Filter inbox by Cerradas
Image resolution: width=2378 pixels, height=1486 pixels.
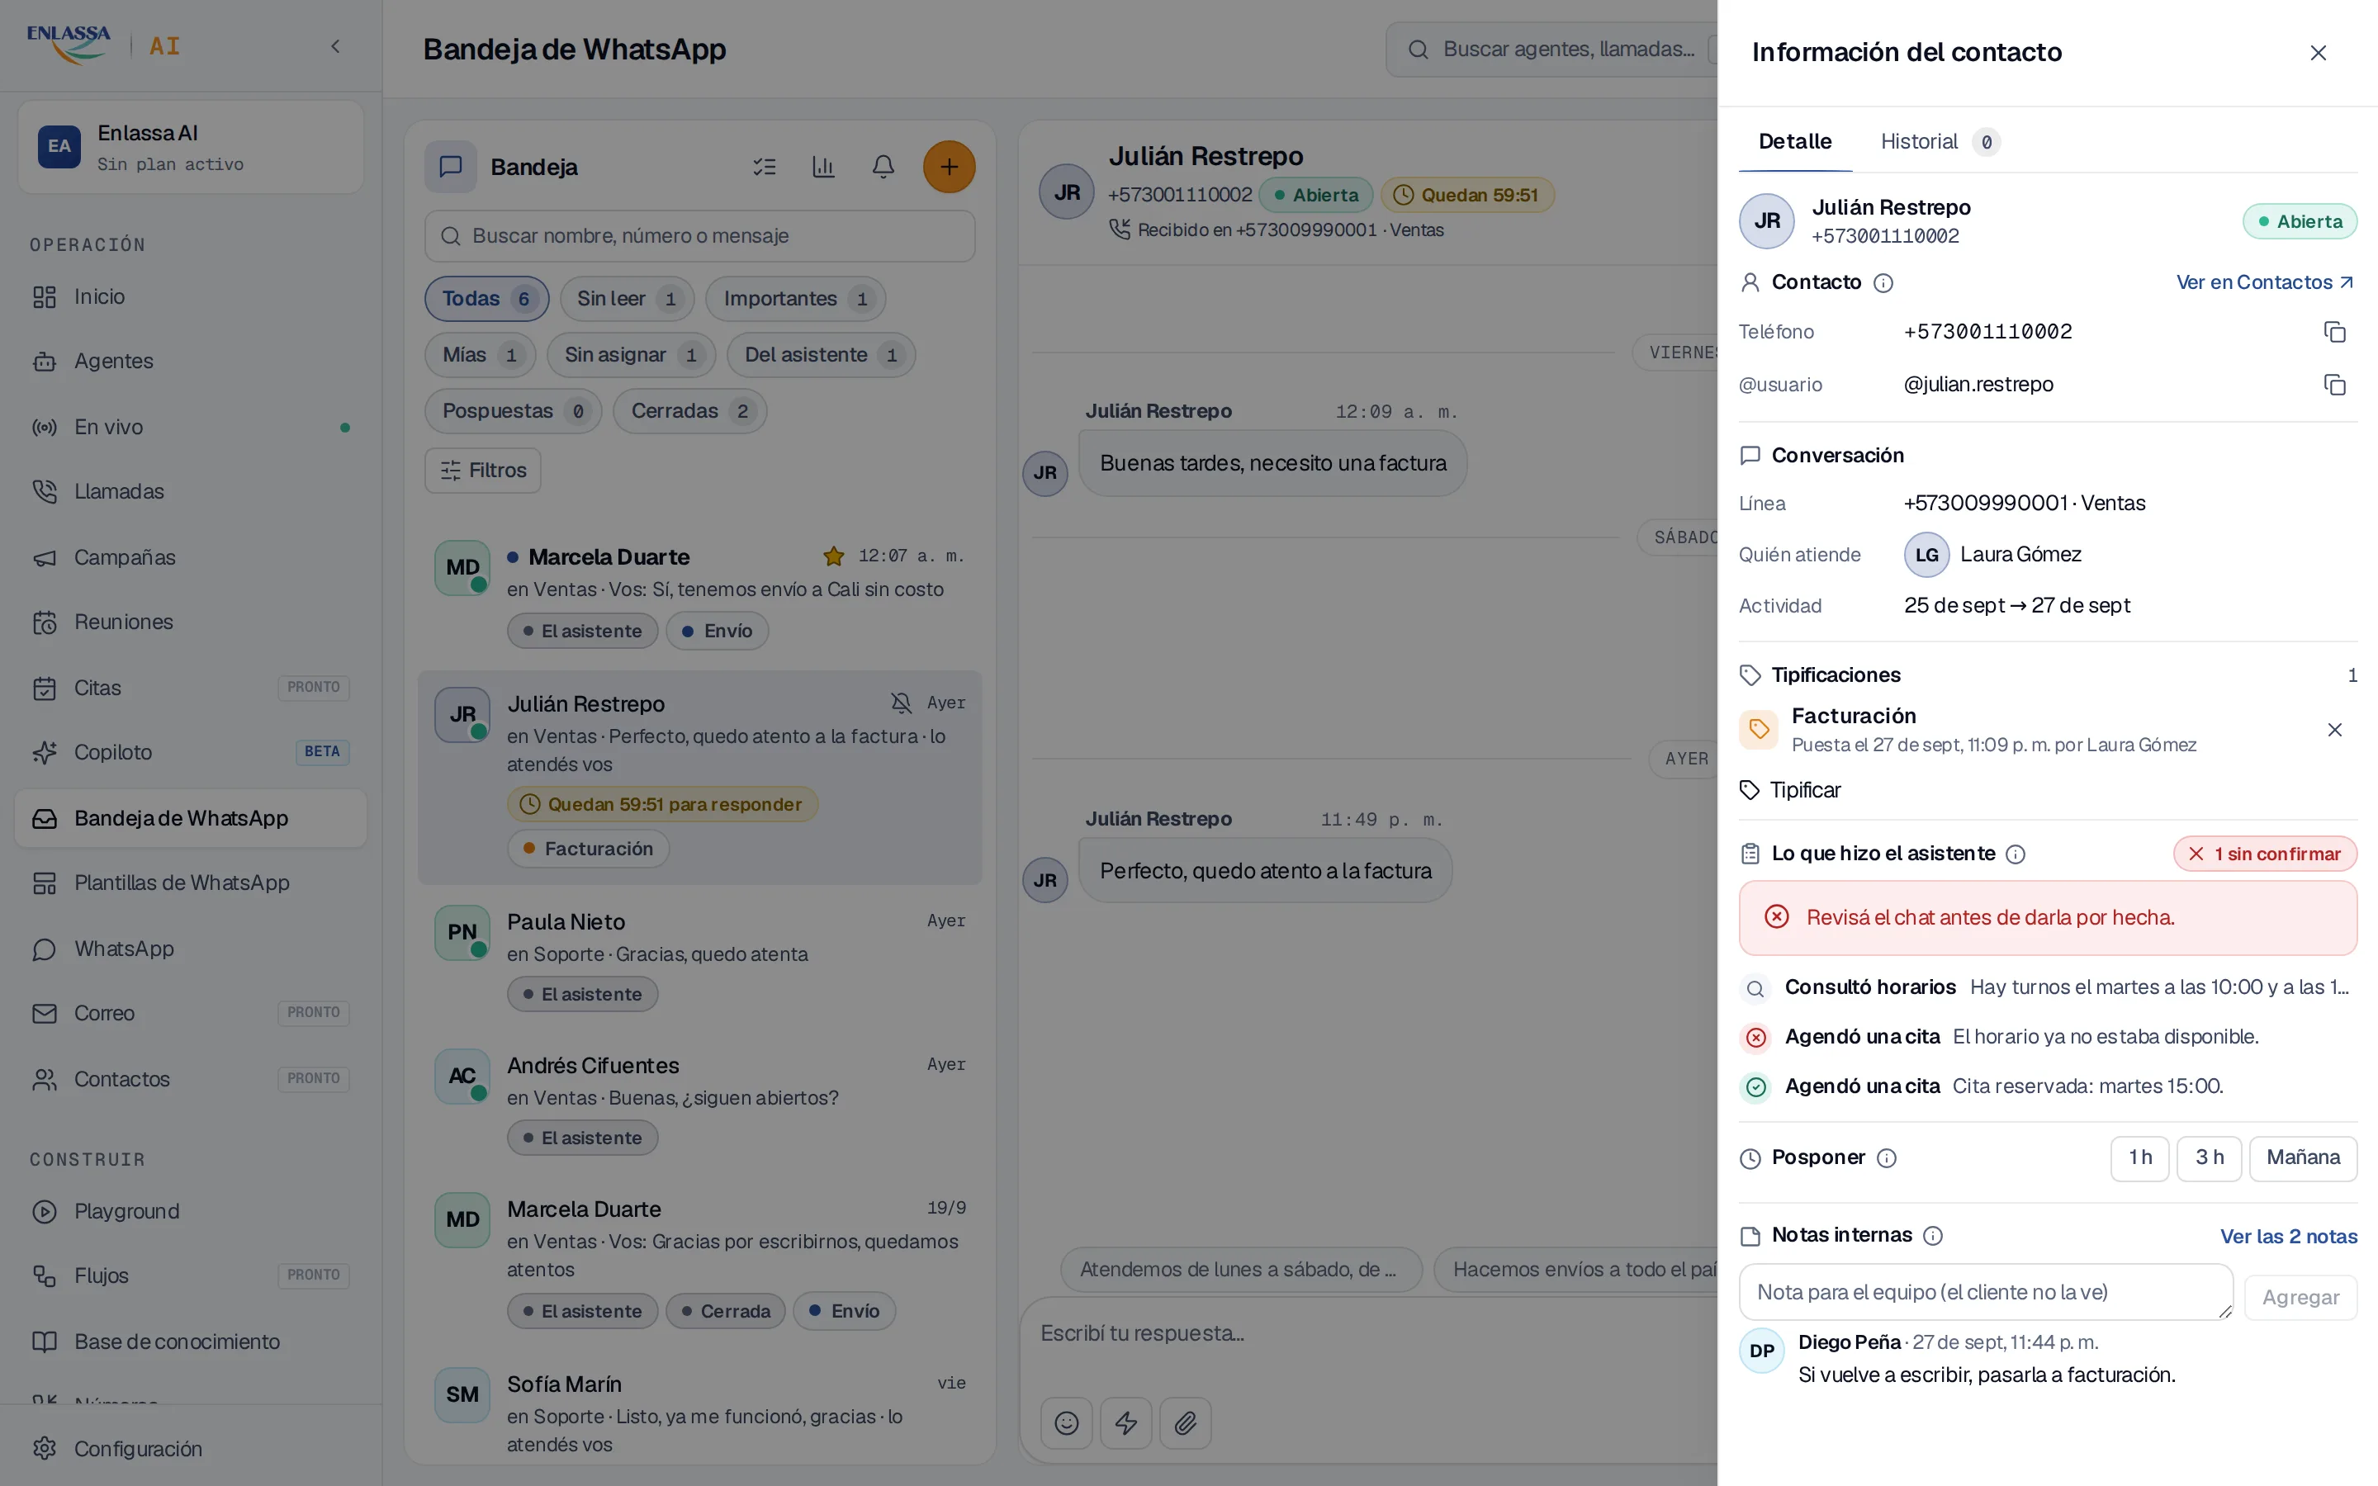(689, 411)
